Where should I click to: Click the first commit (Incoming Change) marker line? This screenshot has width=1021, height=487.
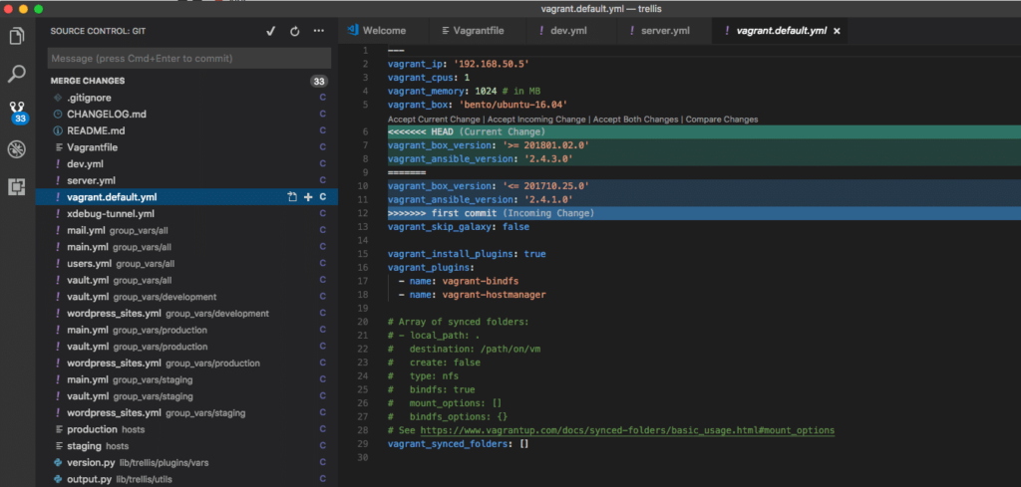point(704,213)
